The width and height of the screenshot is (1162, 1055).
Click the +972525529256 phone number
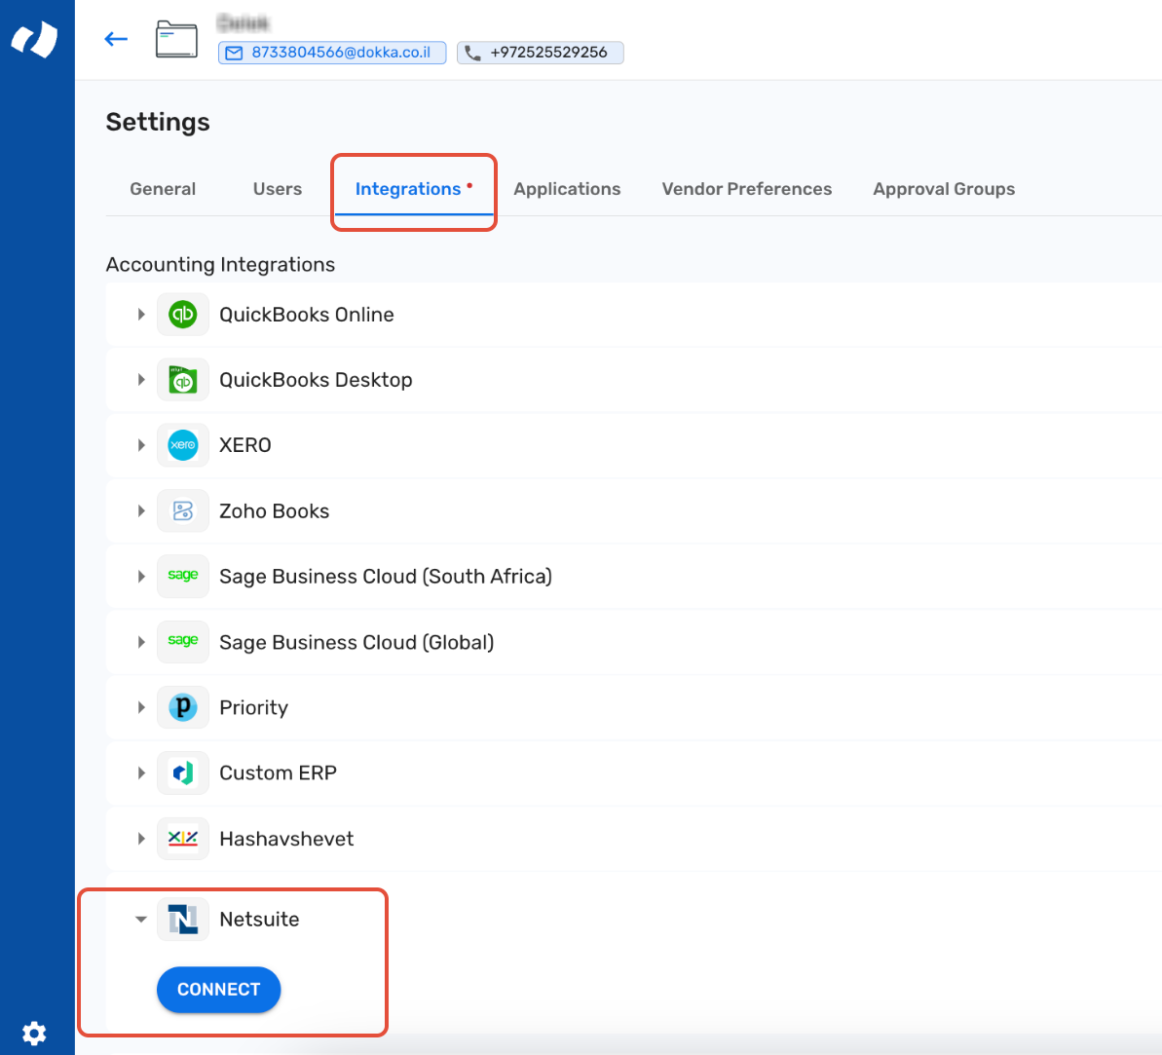pos(548,53)
